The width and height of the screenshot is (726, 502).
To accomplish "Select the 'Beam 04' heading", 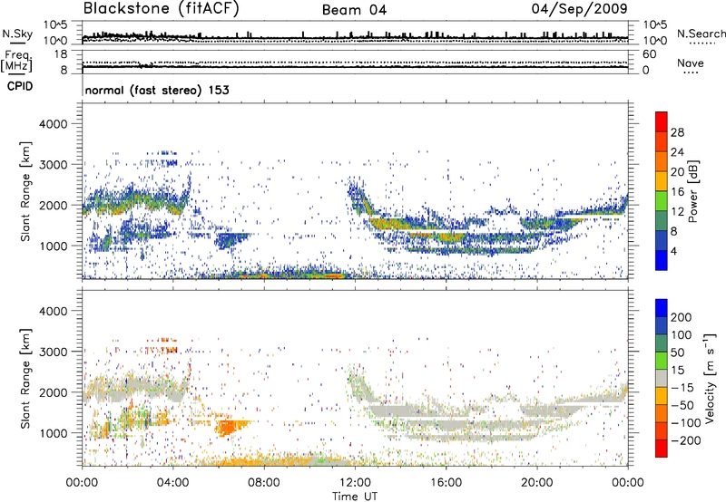I will pyautogui.click(x=354, y=10).
